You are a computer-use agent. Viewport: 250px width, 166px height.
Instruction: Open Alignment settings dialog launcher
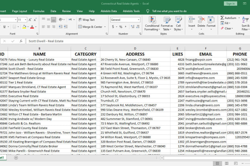[x=107, y=34]
